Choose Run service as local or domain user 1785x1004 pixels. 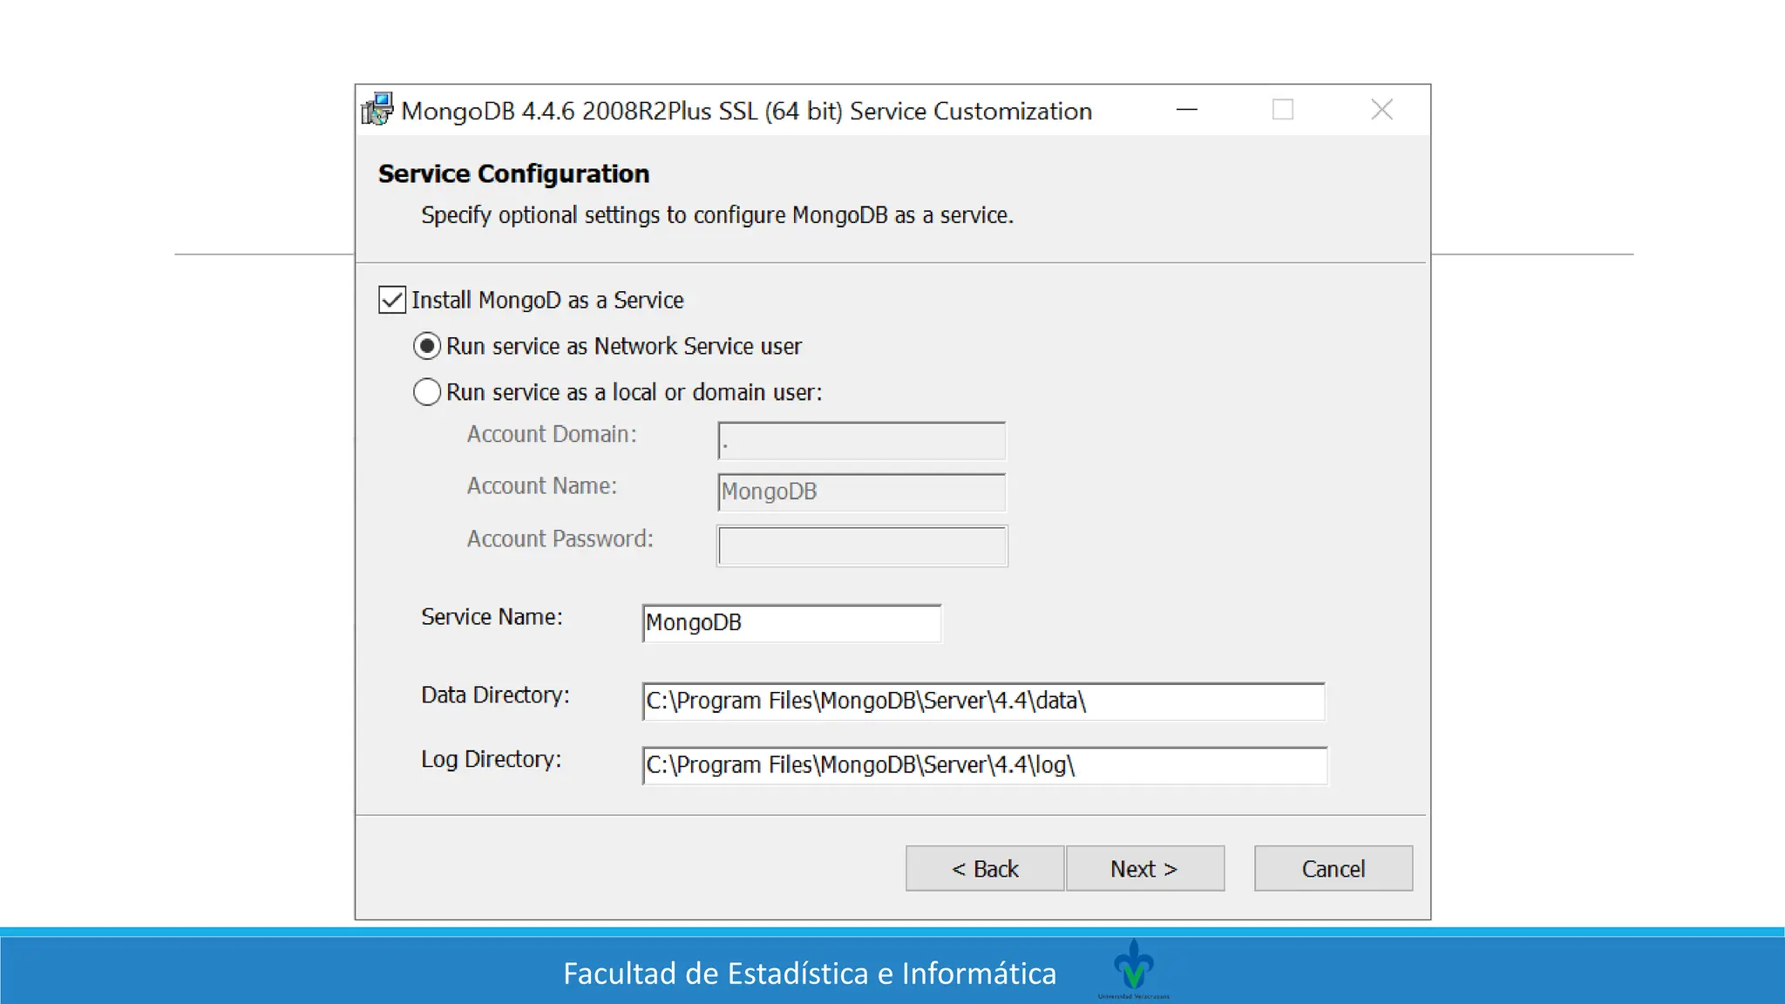tap(427, 392)
